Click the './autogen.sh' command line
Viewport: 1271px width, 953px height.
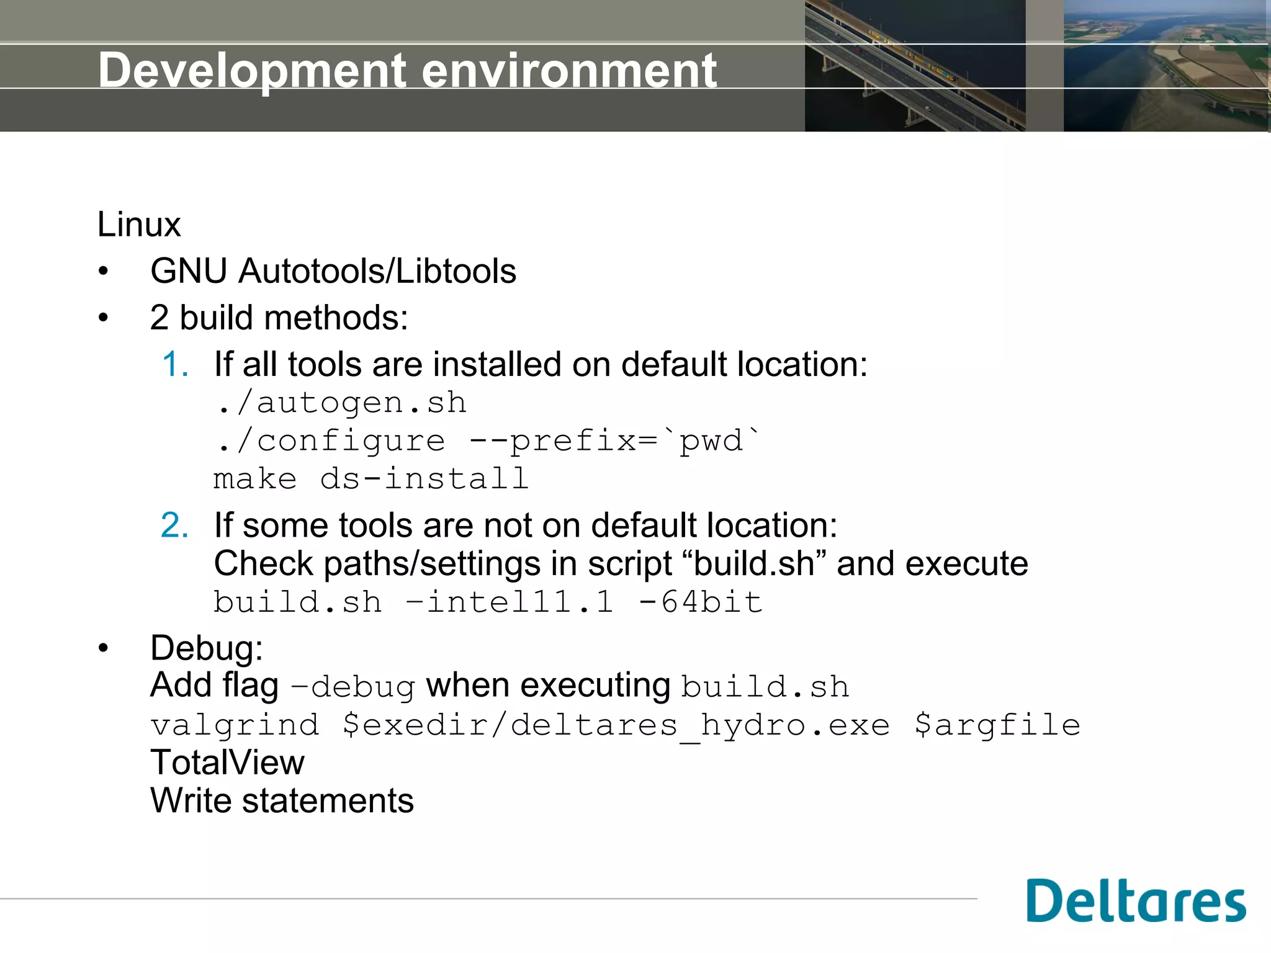tap(341, 403)
